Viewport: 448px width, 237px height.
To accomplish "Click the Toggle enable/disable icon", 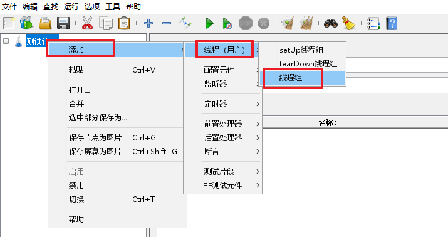I will (x=185, y=23).
